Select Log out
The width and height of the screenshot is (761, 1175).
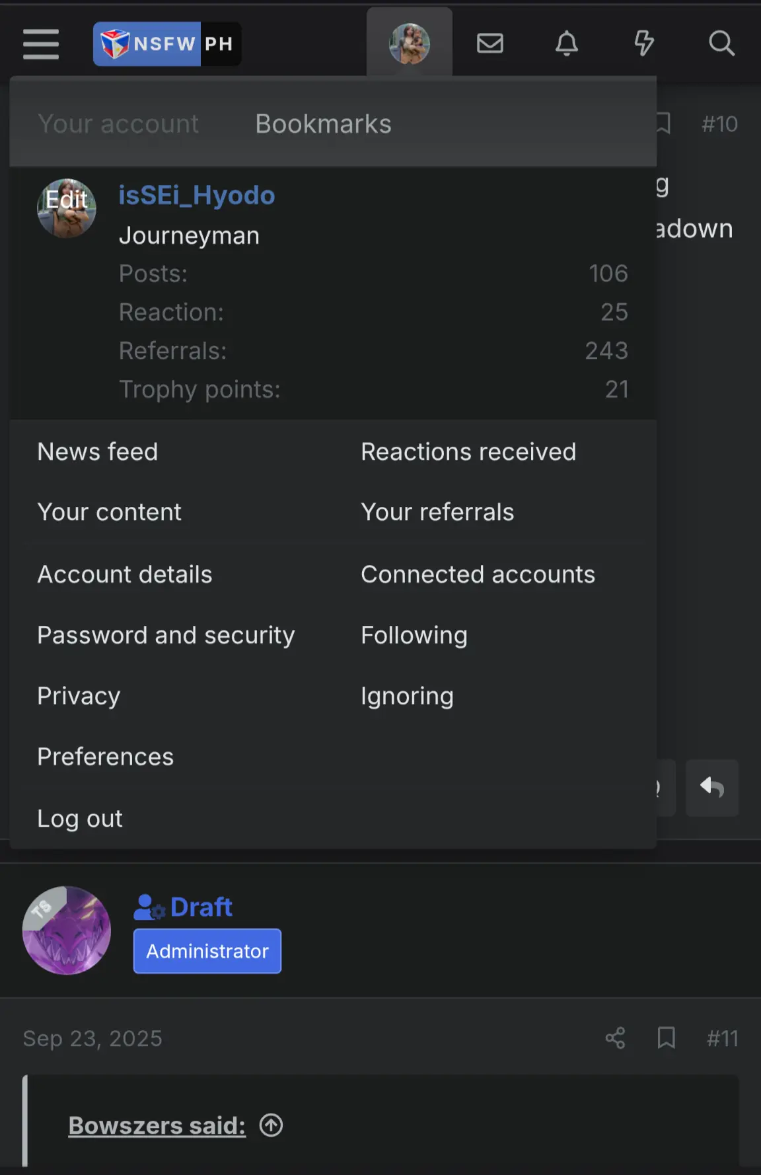(80, 819)
